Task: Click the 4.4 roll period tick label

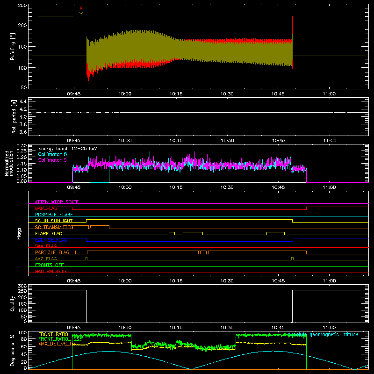Action: coord(22,101)
